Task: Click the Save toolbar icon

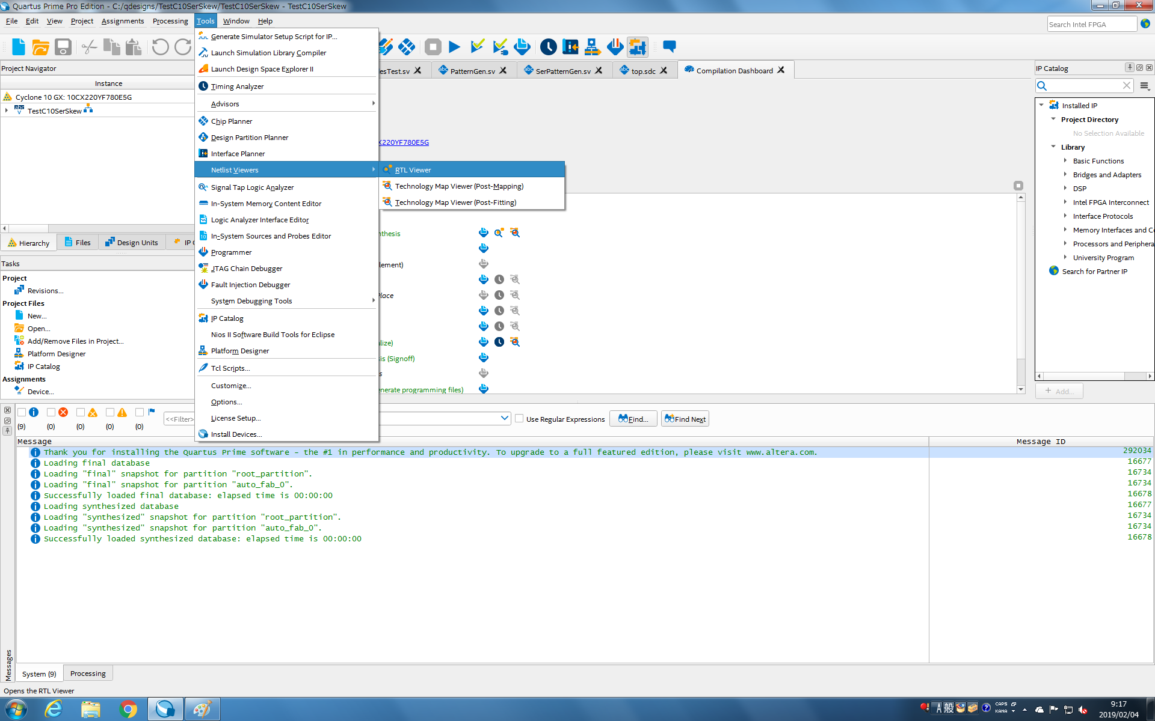Action: [x=63, y=47]
